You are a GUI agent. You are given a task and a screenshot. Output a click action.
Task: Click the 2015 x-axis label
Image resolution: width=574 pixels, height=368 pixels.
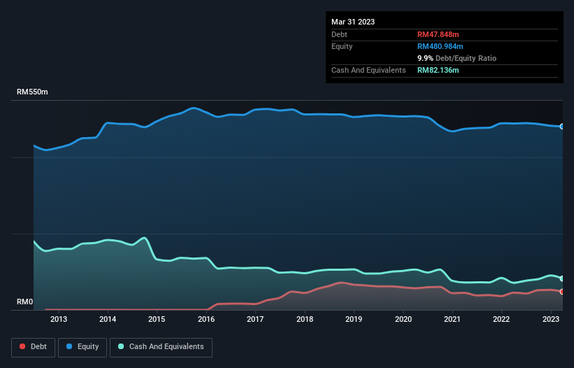pyautogui.click(x=157, y=319)
